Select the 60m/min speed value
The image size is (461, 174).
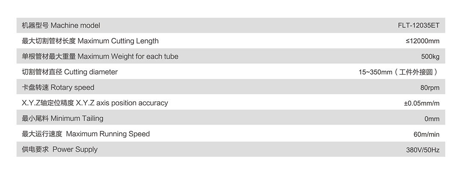(x=426, y=134)
